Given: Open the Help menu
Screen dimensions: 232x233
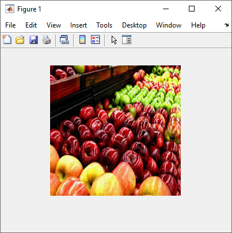Looking at the screenshot, I should pyautogui.click(x=198, y=25).
